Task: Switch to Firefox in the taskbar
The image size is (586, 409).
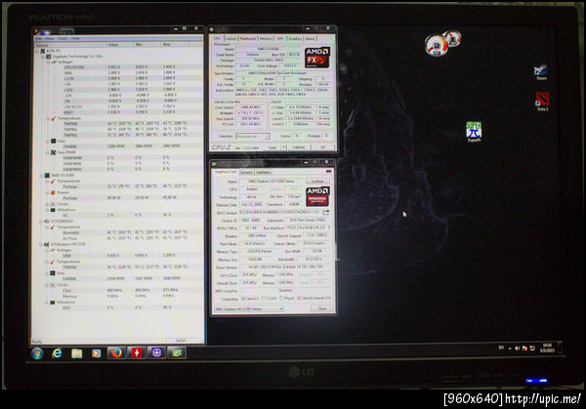Action: [116, 353]
